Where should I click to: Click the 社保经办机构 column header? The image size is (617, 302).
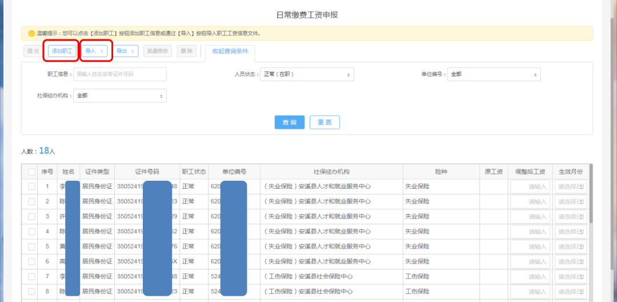[x=331, y=172]
